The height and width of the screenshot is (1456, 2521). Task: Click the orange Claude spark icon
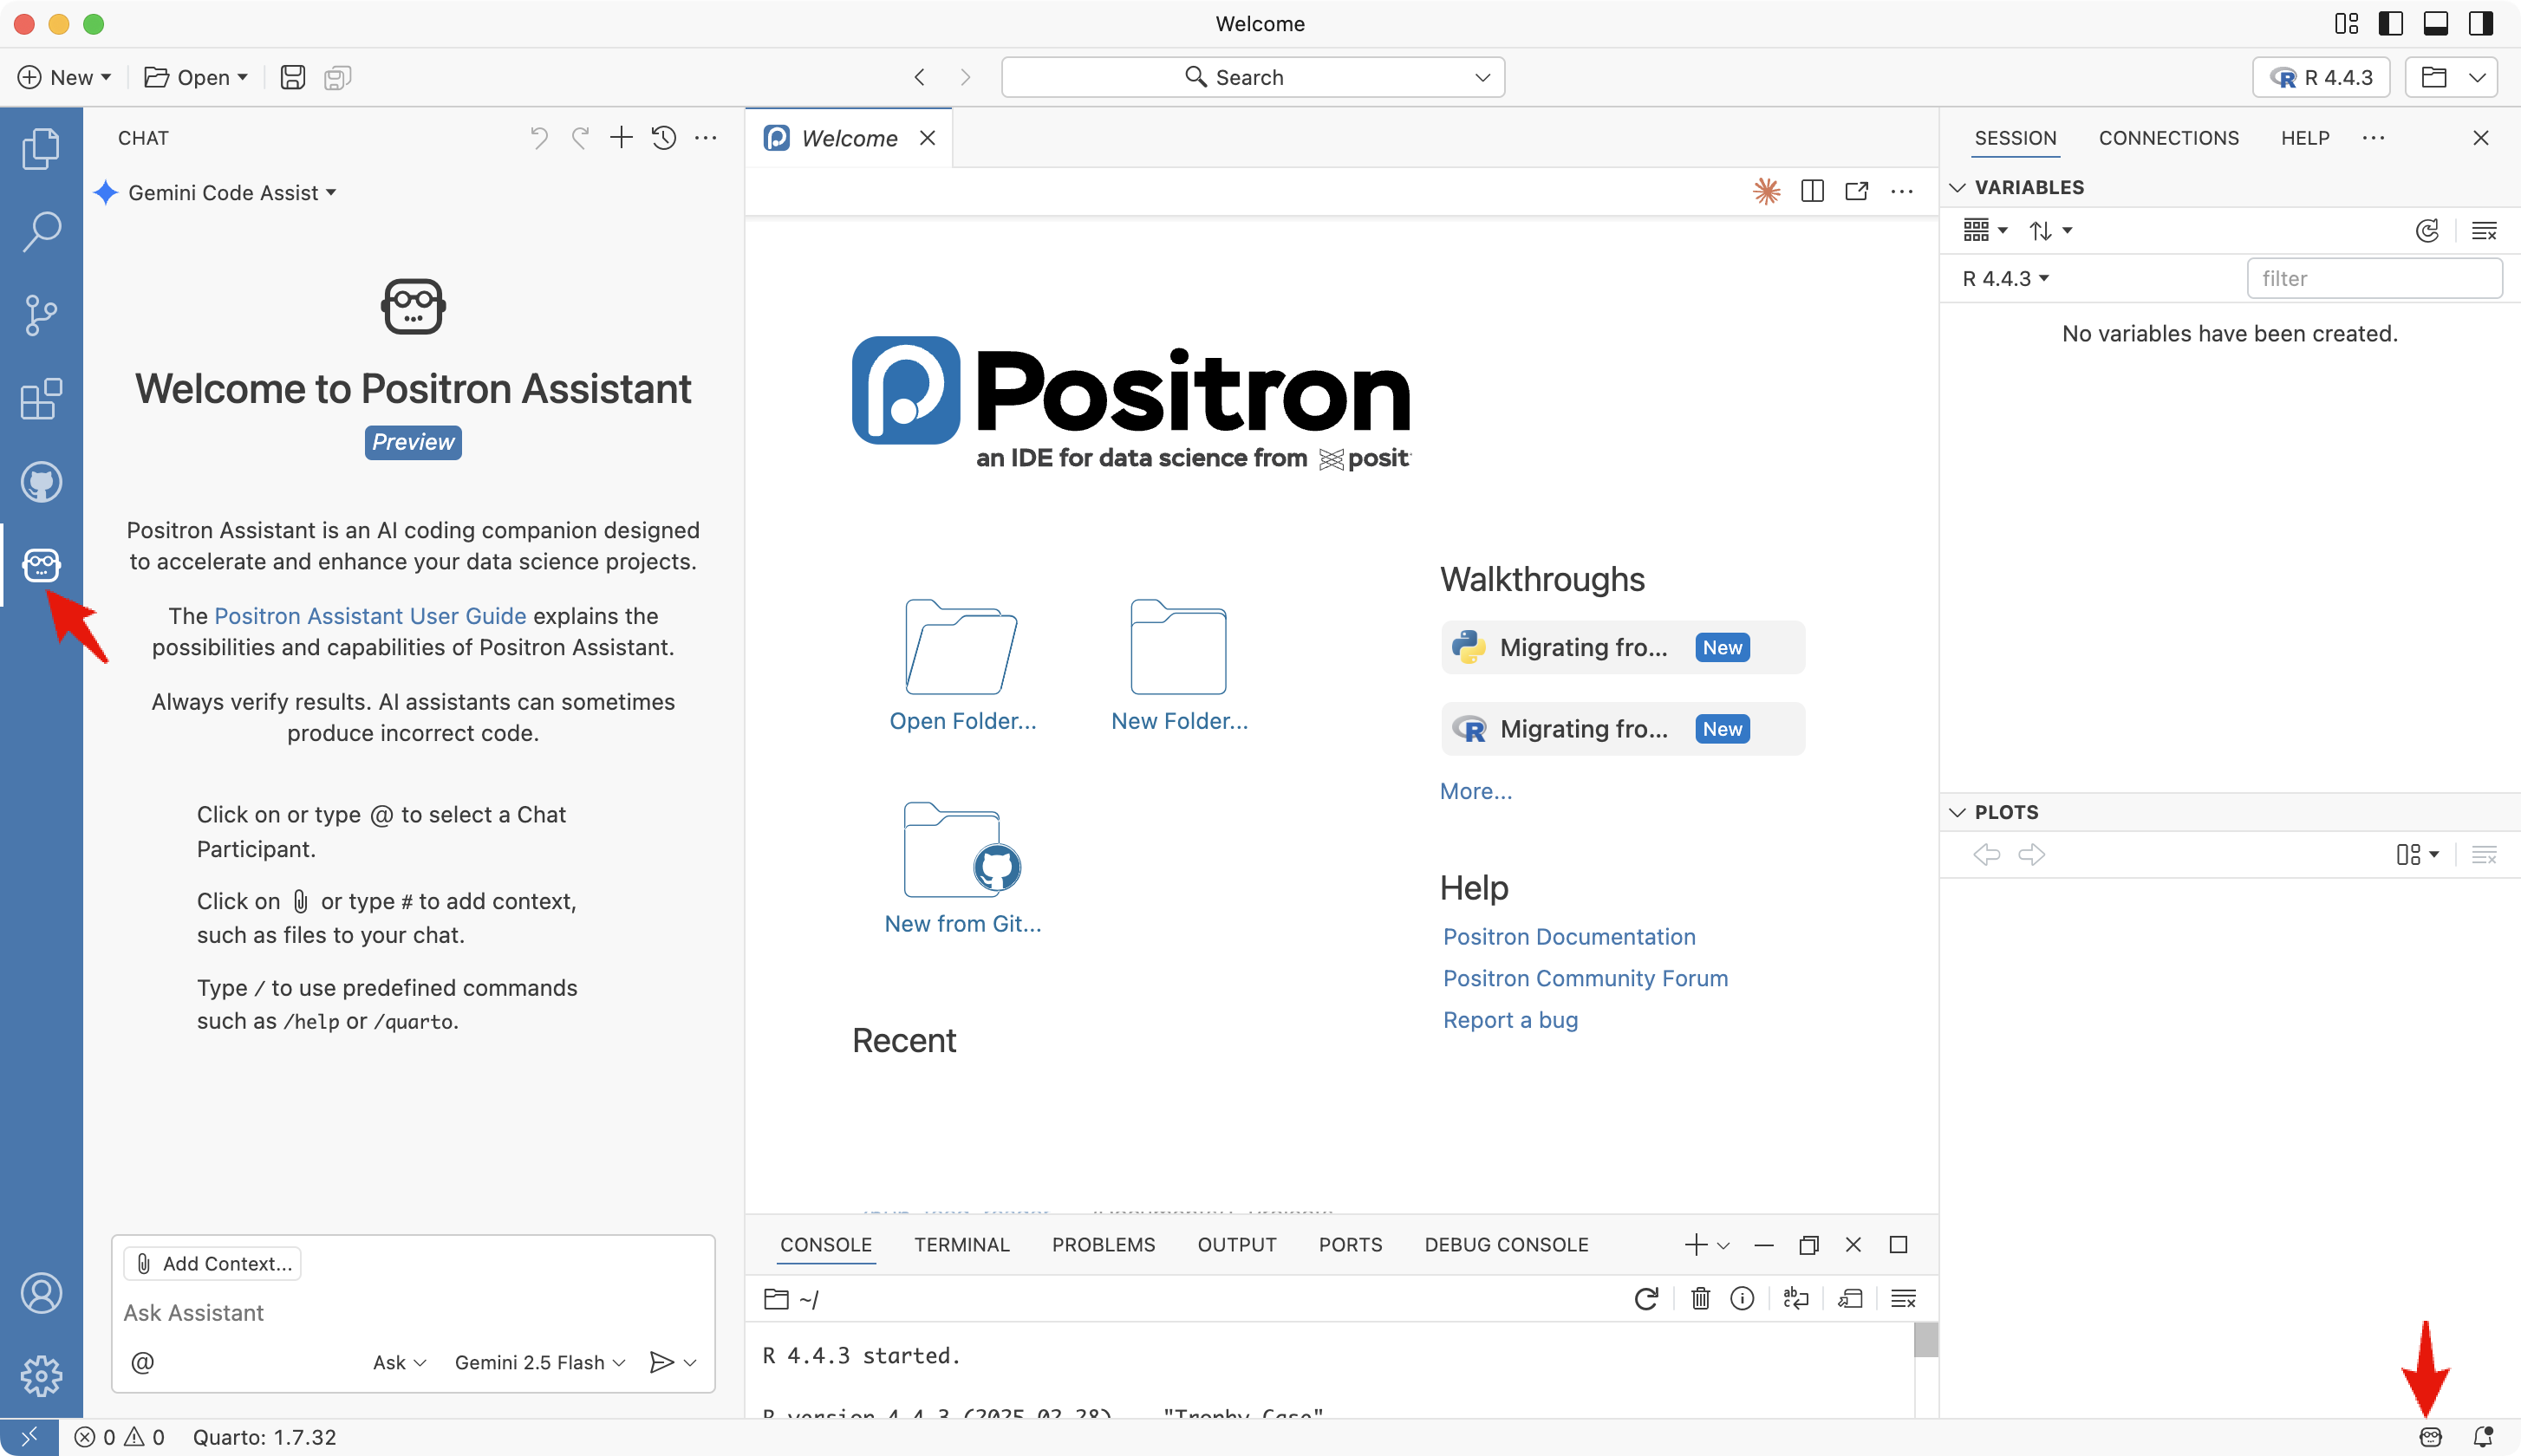(x=1767, y=190)
